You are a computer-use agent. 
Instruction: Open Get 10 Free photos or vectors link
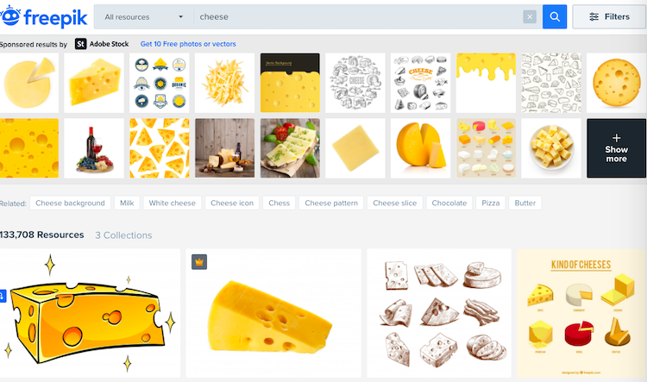(x=188, y=44)
